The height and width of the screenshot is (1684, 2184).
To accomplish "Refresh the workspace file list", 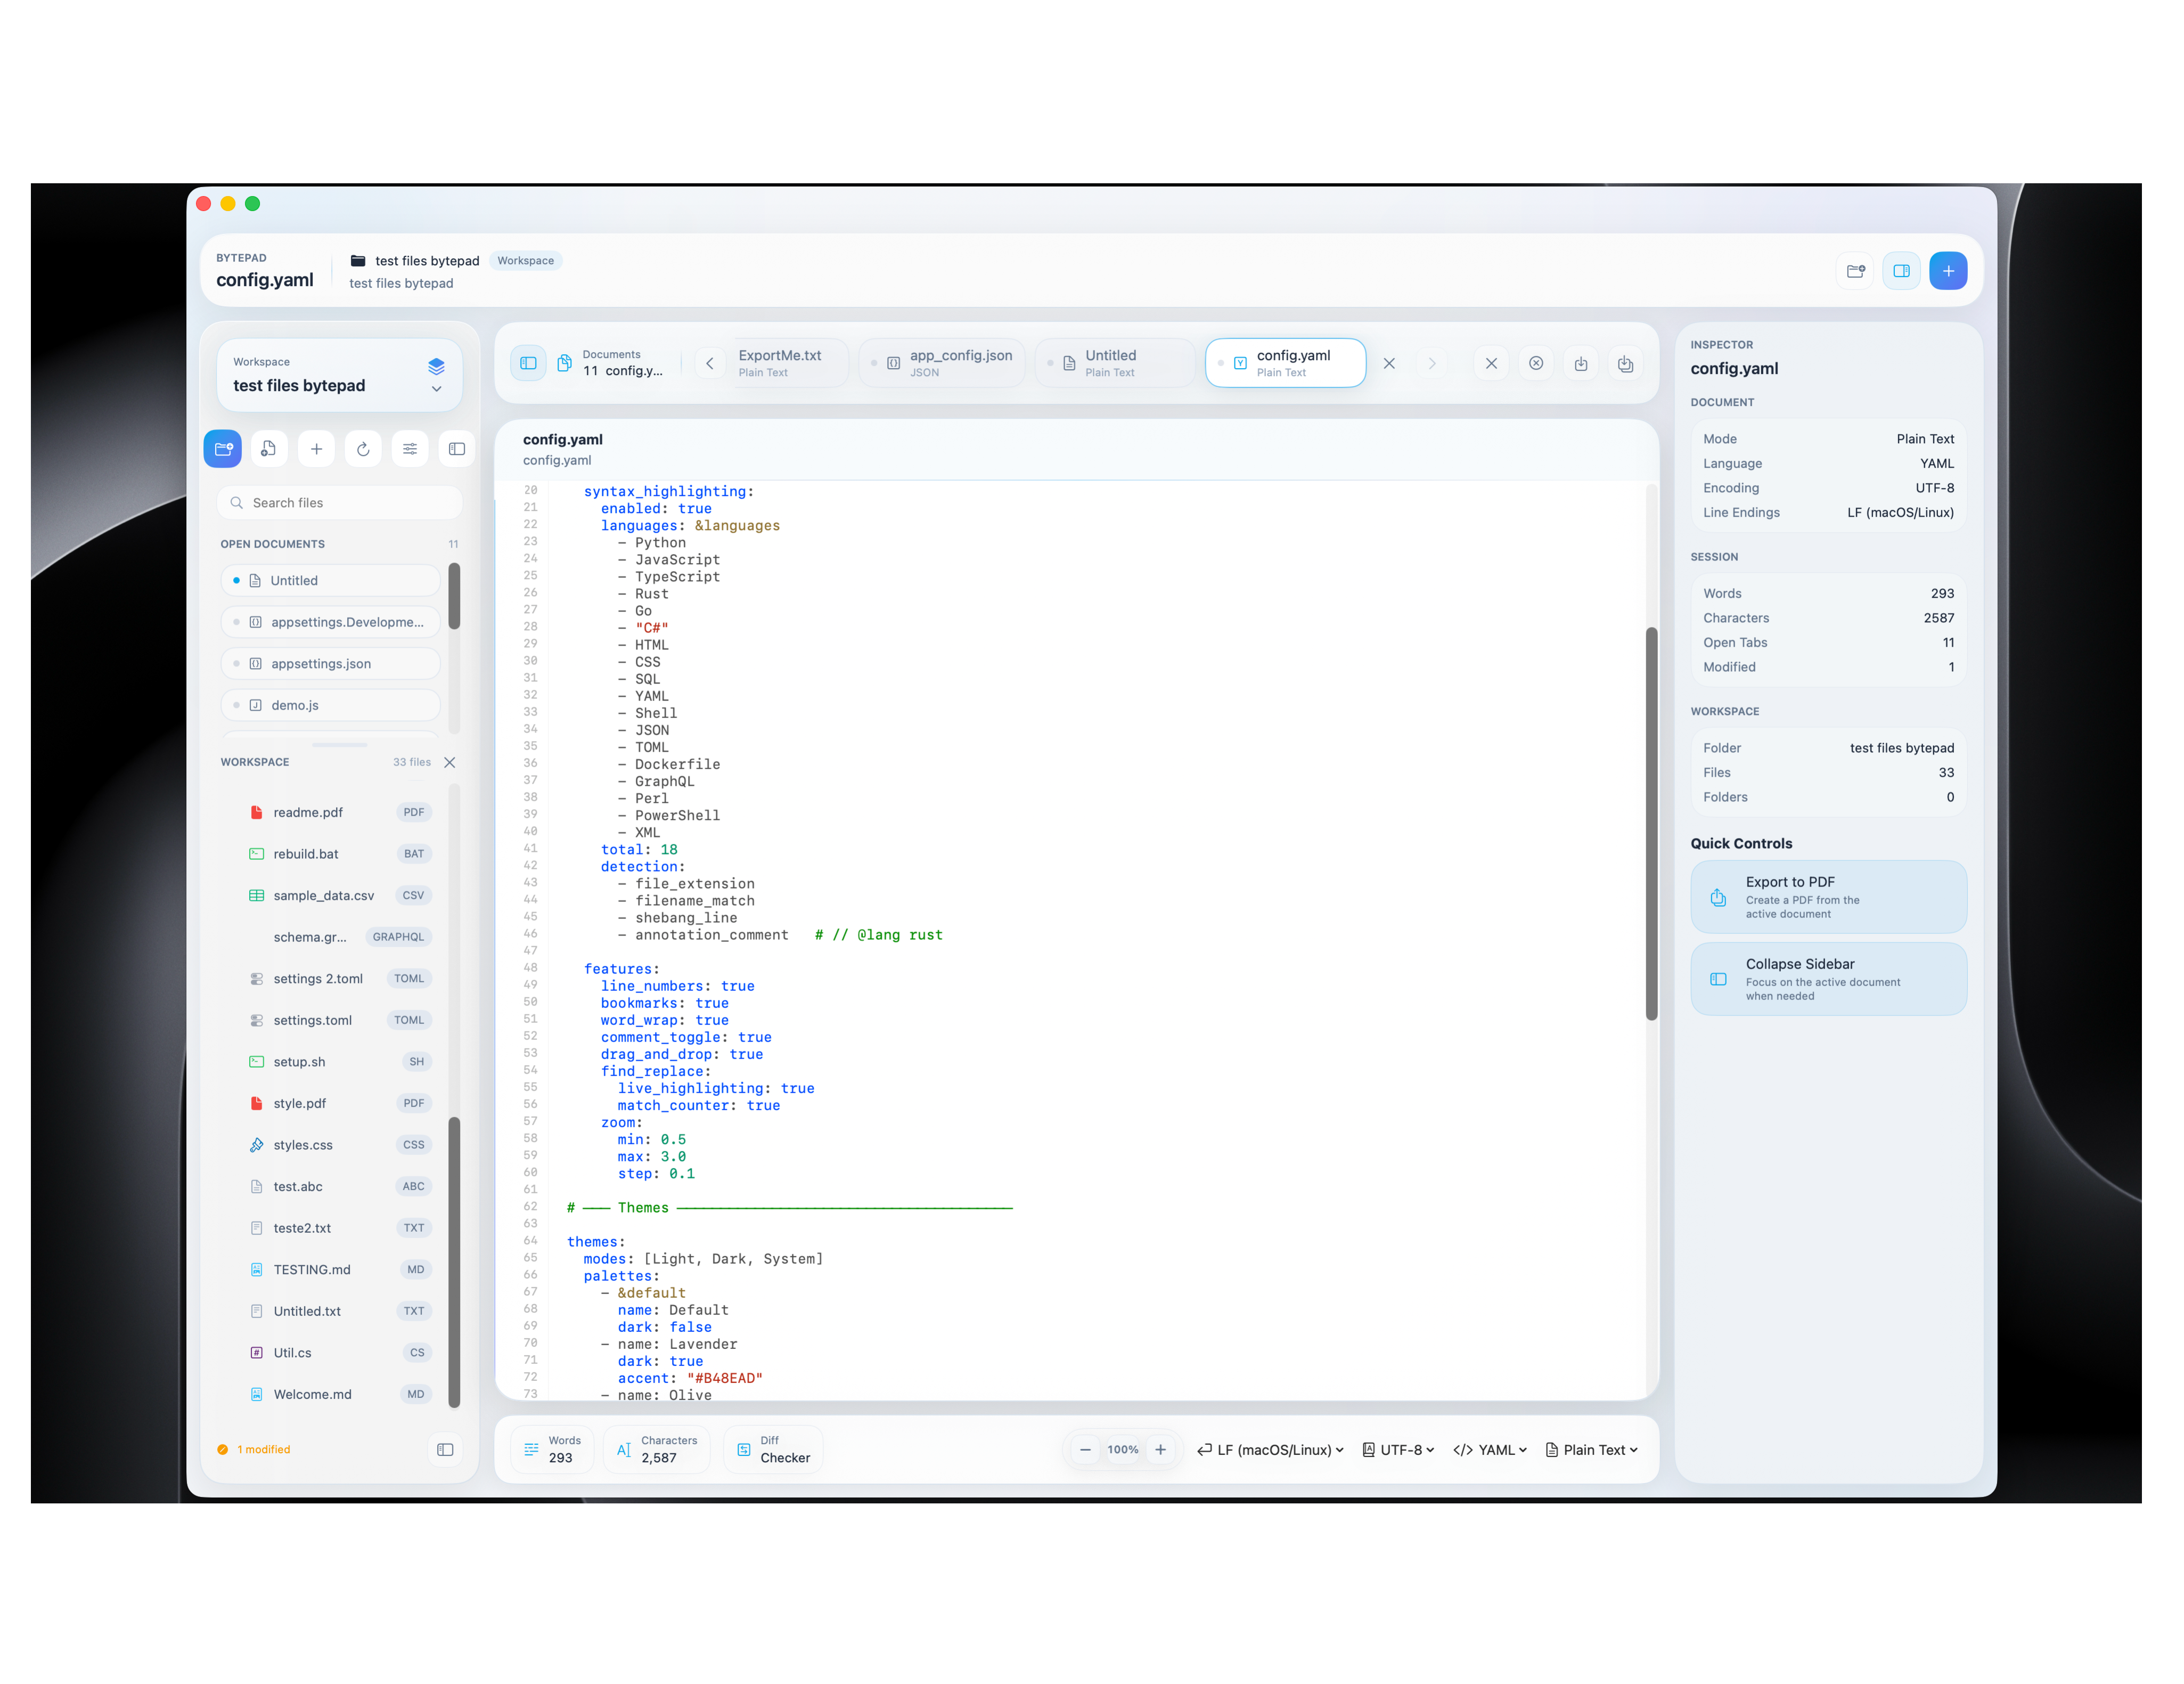I will 363,448.
